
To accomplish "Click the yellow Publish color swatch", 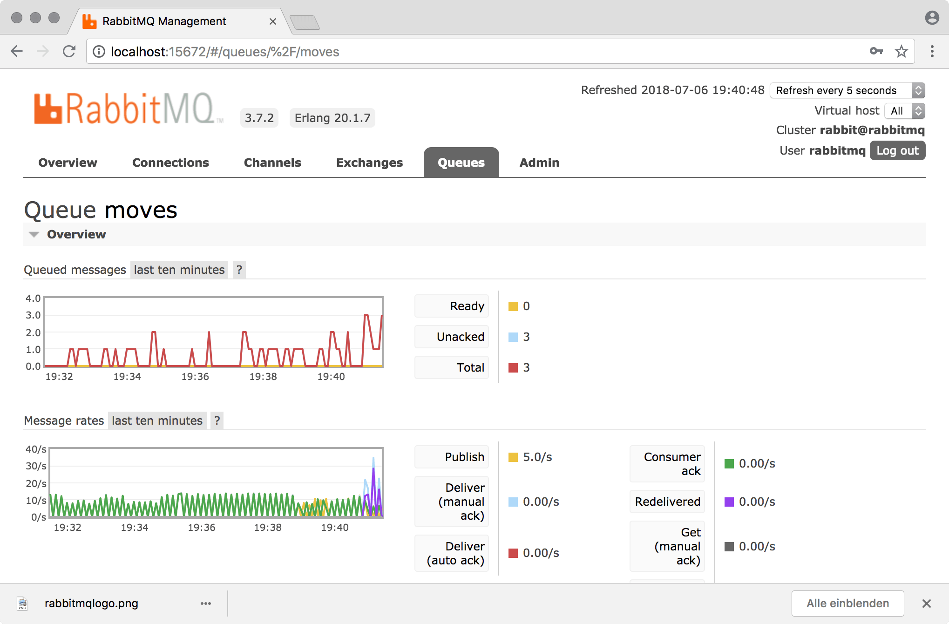I will click(x=513, y=457).
